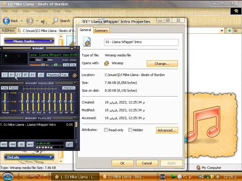
Task: Open the File menu in Explorer
Action: (5, 11)
